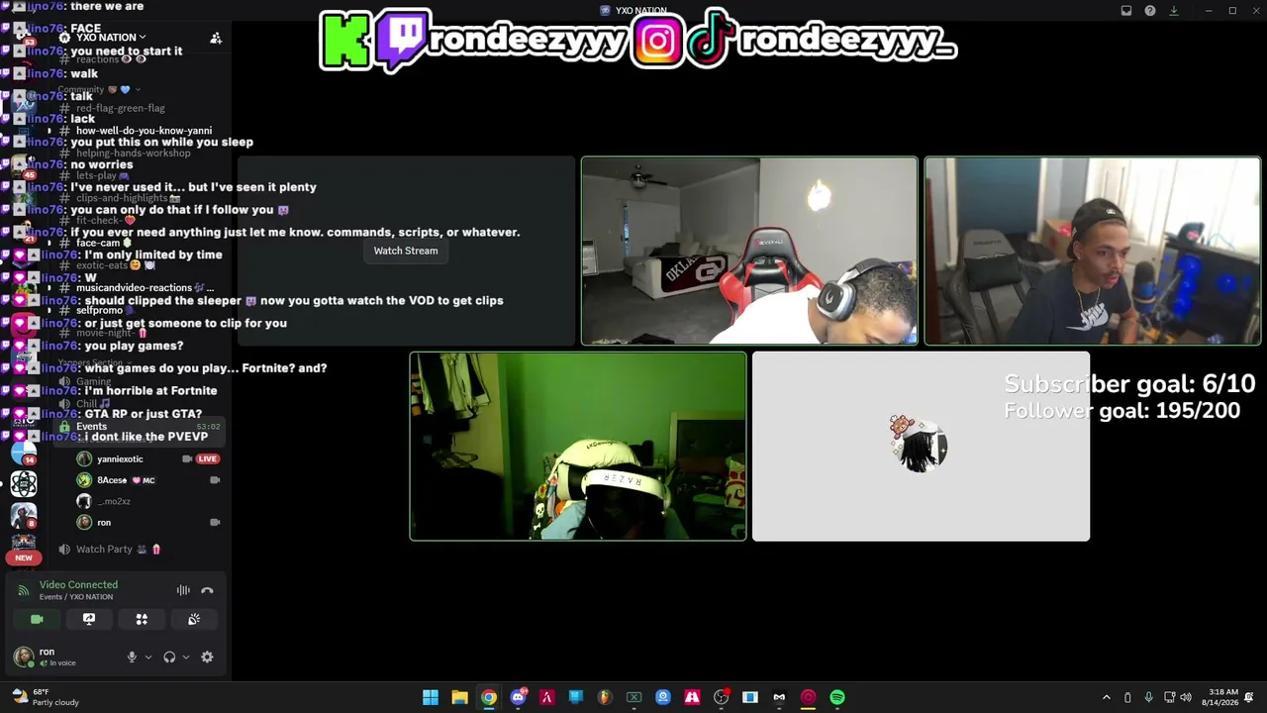The image size is (1267, 713).
Task: Switch to Google Chrome on the taskbar
Action: coord(489,697)
